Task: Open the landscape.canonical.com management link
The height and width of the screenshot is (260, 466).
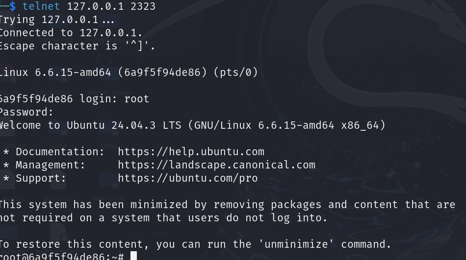Action: click(x=216, y=165)
